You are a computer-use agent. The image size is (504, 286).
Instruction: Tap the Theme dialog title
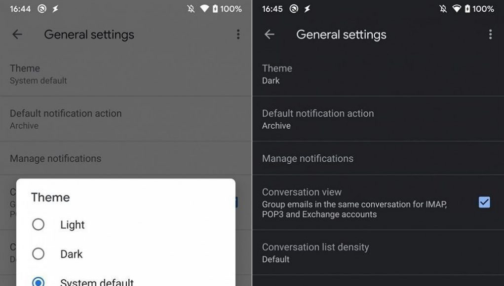pos(50,197)
